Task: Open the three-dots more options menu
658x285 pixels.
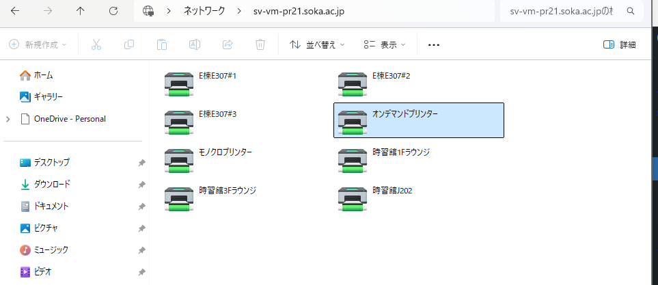Action: click(433, 44)
